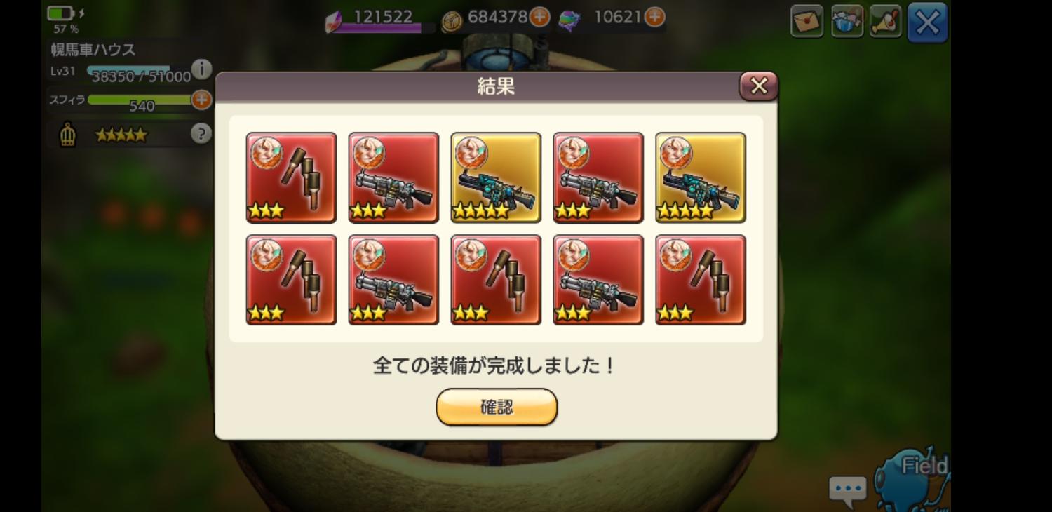
Task: Click the question mark help icon
Action: [201, 133]
